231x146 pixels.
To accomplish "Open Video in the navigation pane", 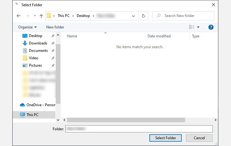I will tap(34, 58).
